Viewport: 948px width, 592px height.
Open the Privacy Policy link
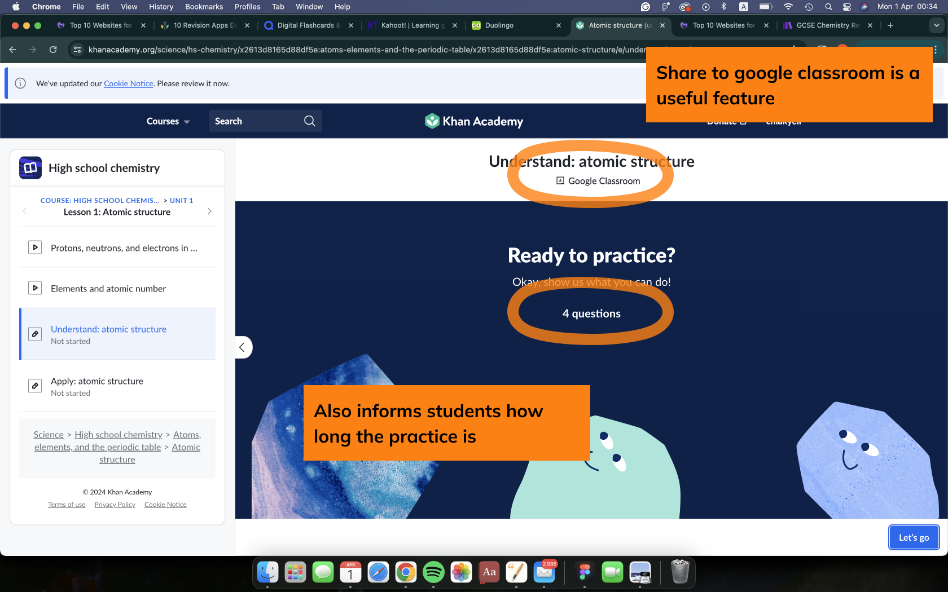coord(115,505)
